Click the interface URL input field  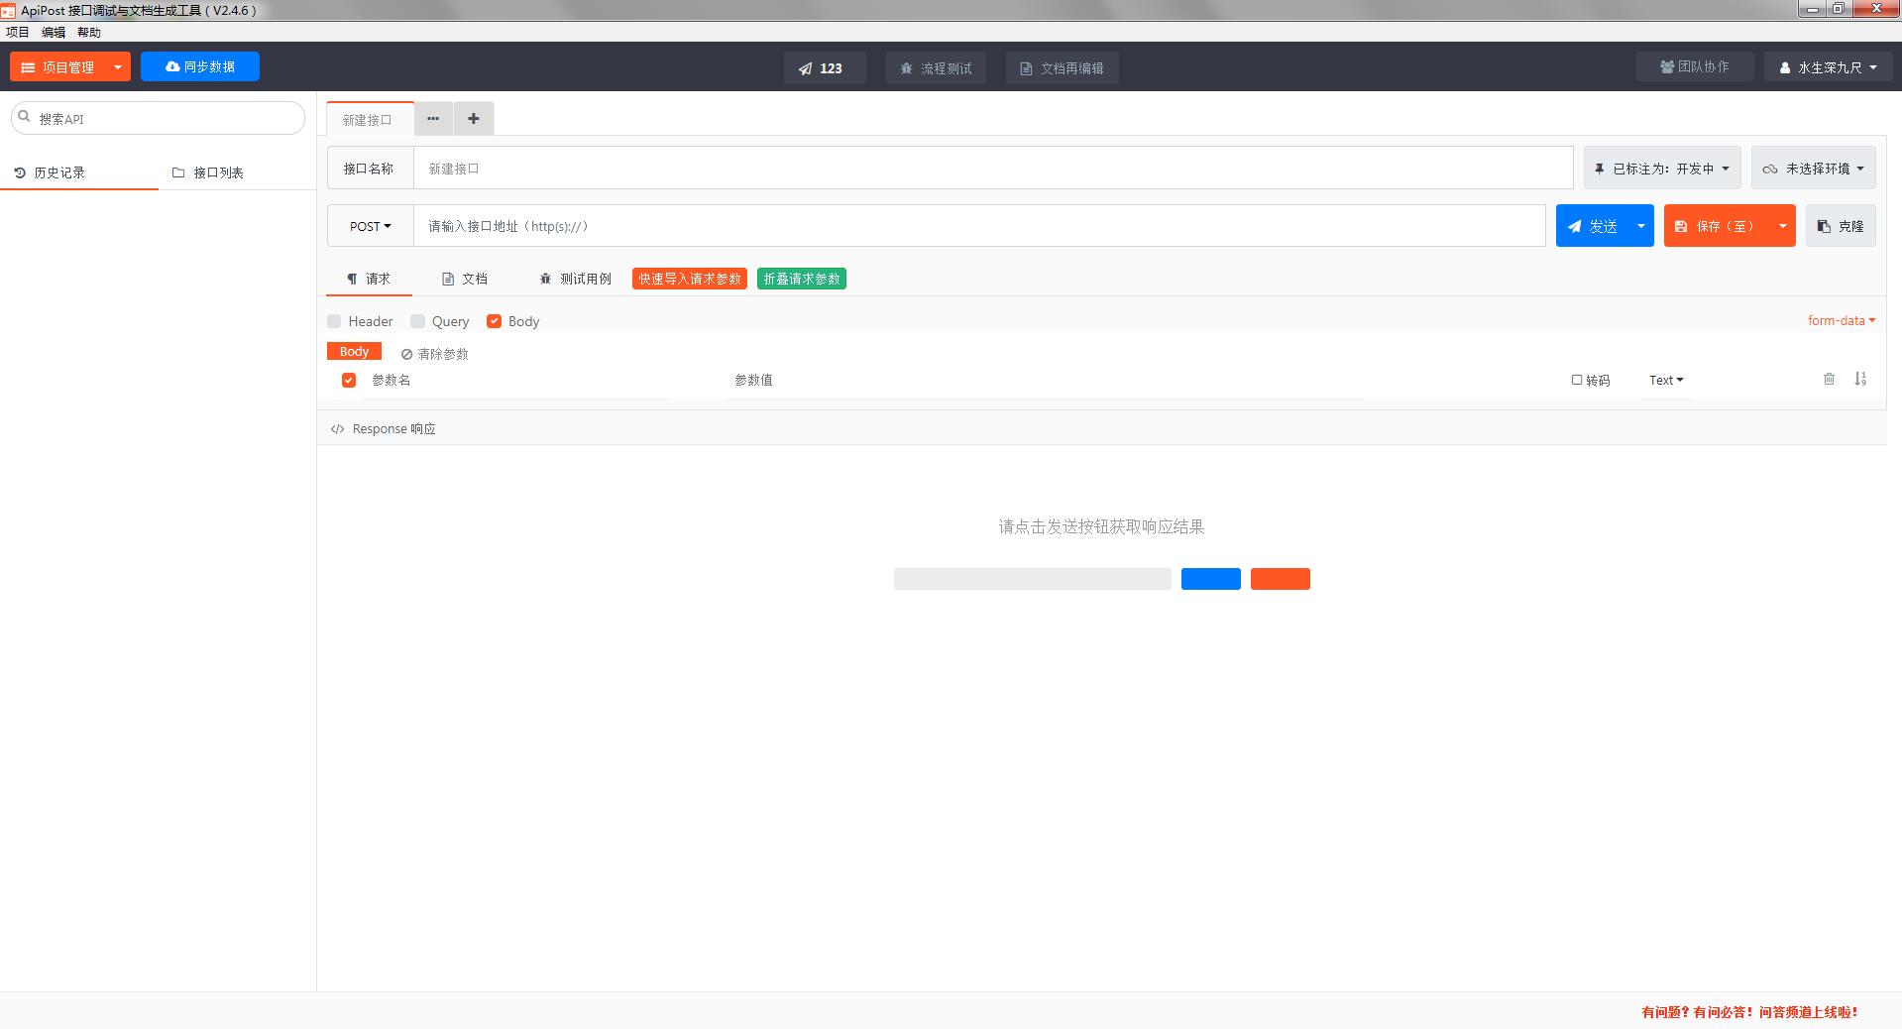(x=978, y=226)
